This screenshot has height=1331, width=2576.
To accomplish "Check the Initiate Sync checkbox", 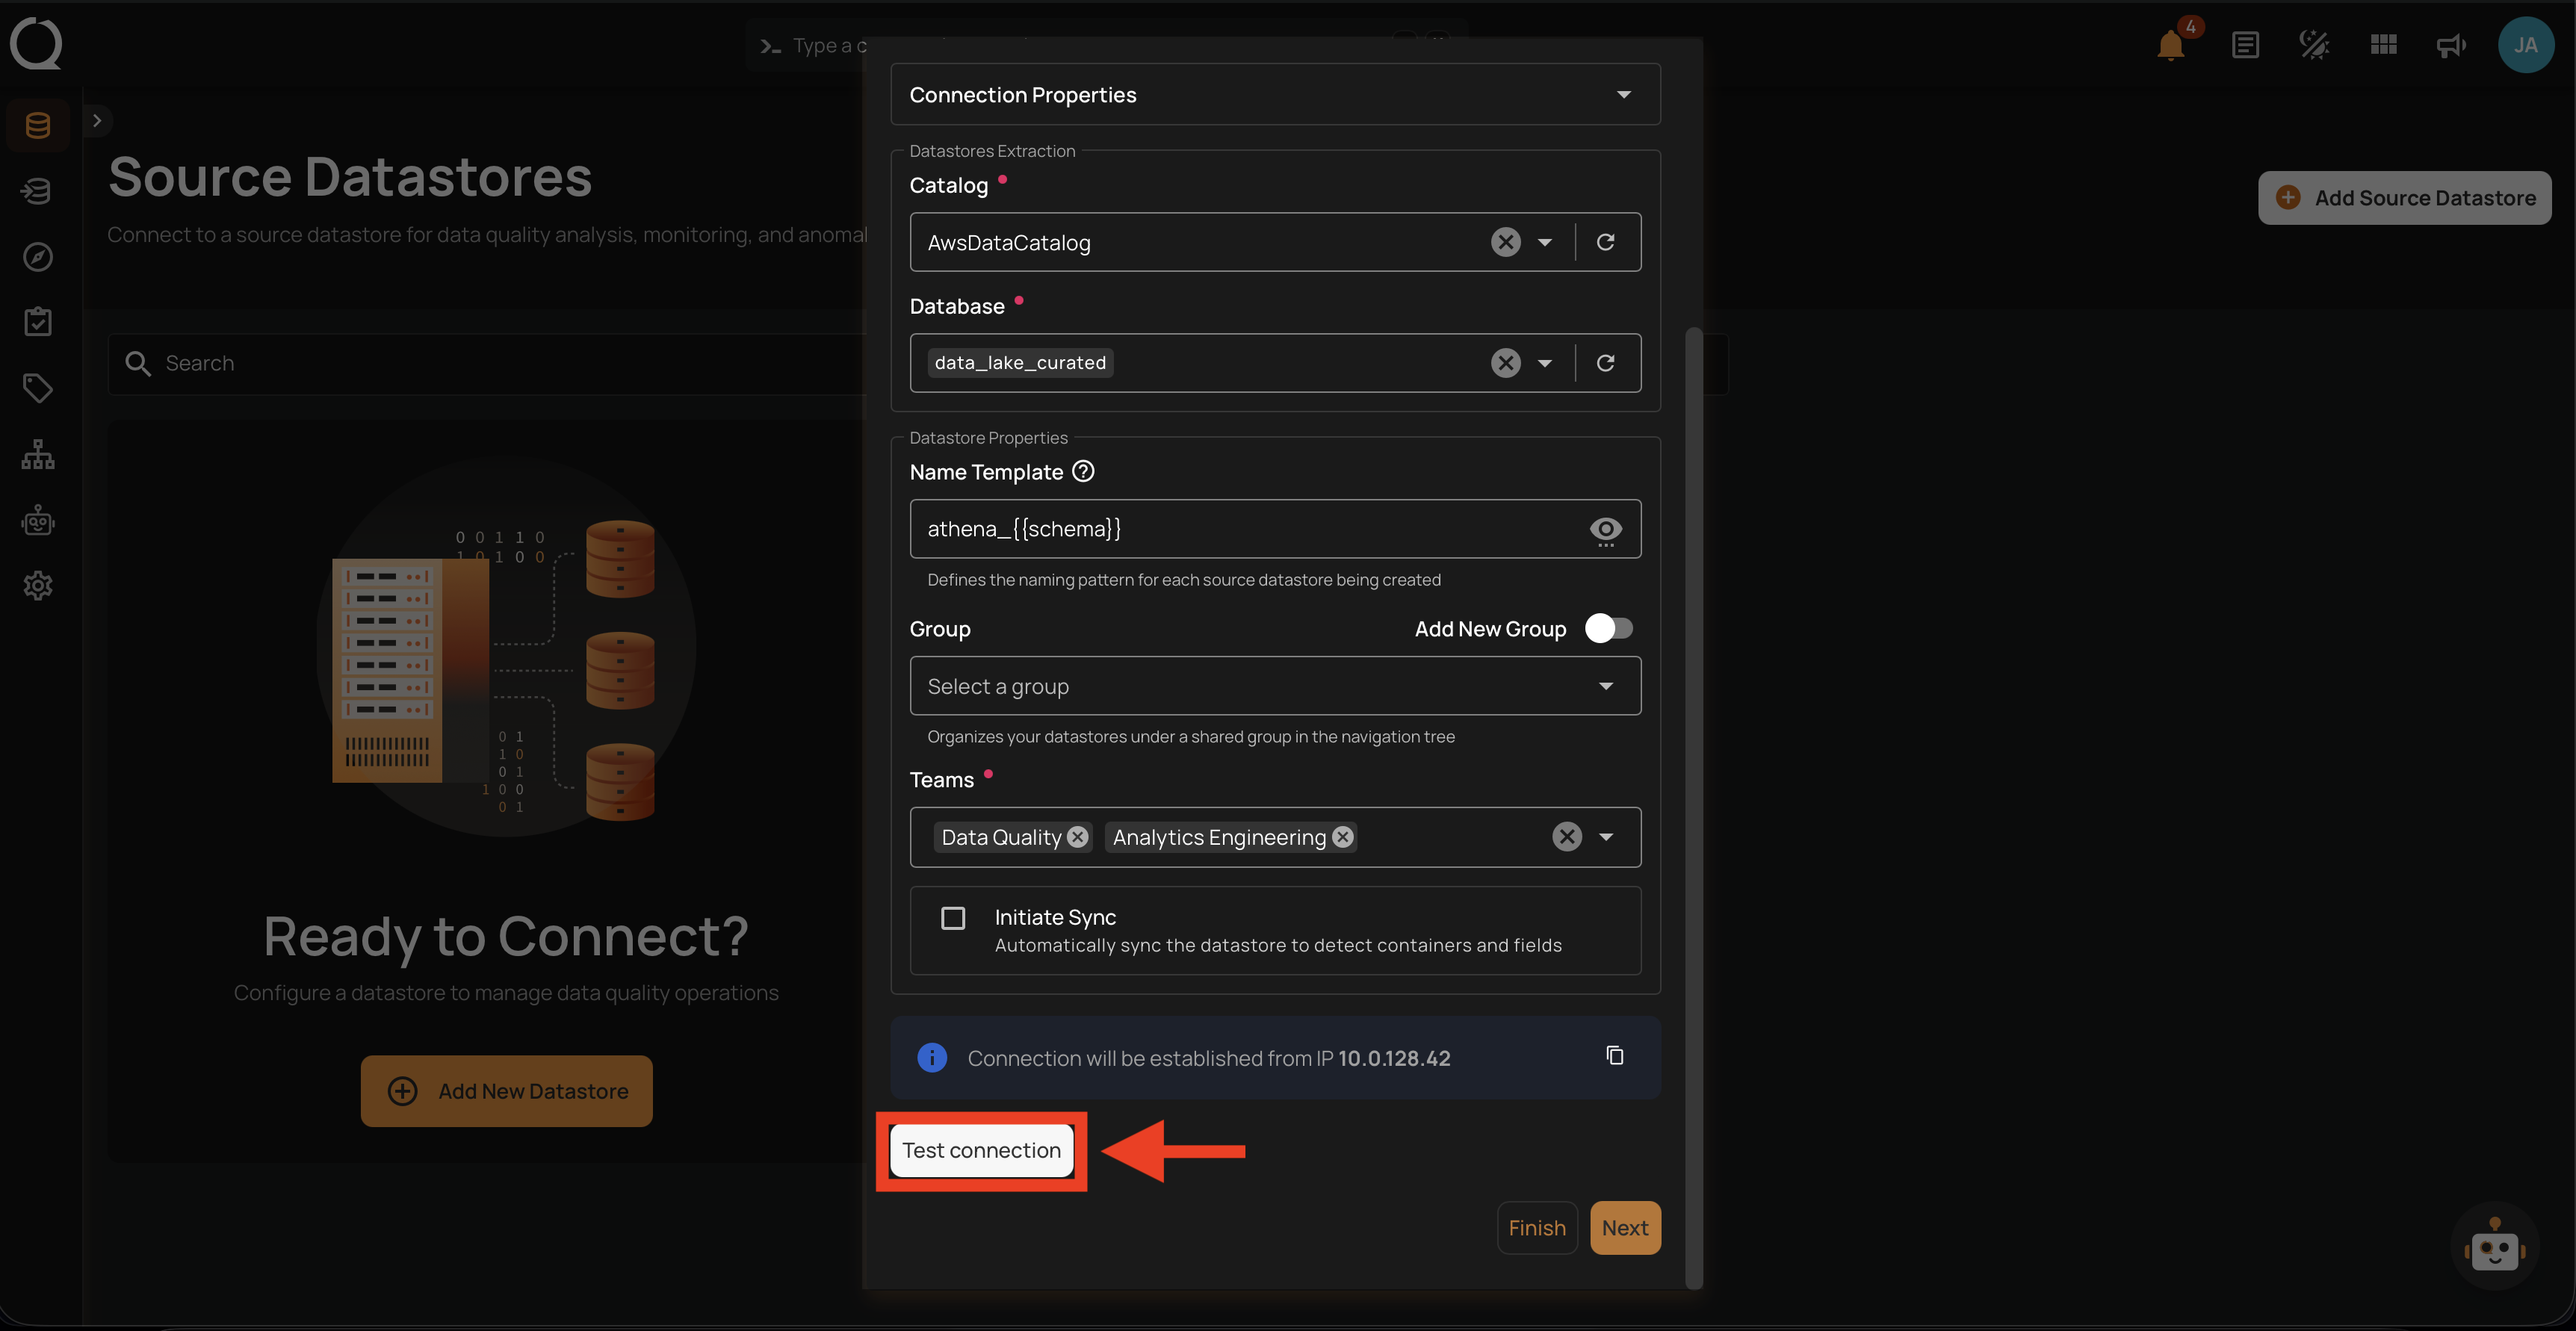I will click(x=953, y=918).
